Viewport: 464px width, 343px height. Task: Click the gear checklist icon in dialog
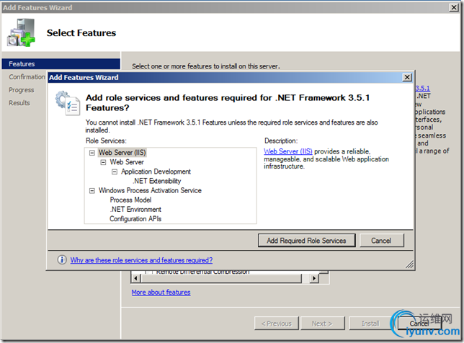pyautogui.click(x=66, y=102)
